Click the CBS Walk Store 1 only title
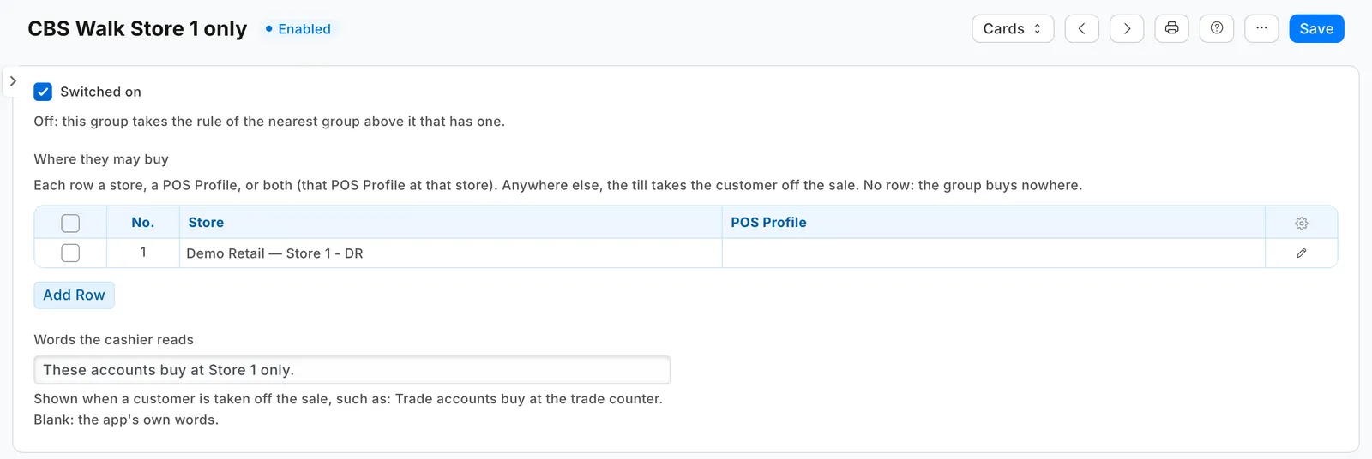1372x459 pixels. coord(137,28)
